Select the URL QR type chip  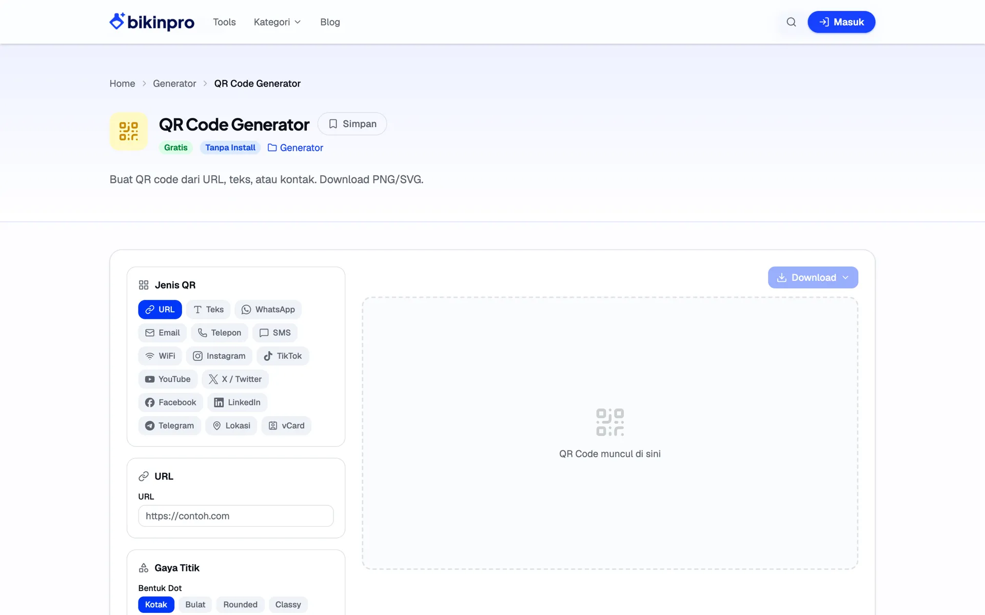click(160, 310)
